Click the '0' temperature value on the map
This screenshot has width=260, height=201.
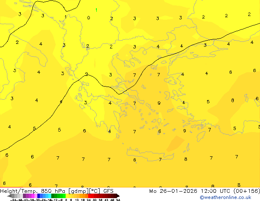point(89,18)
